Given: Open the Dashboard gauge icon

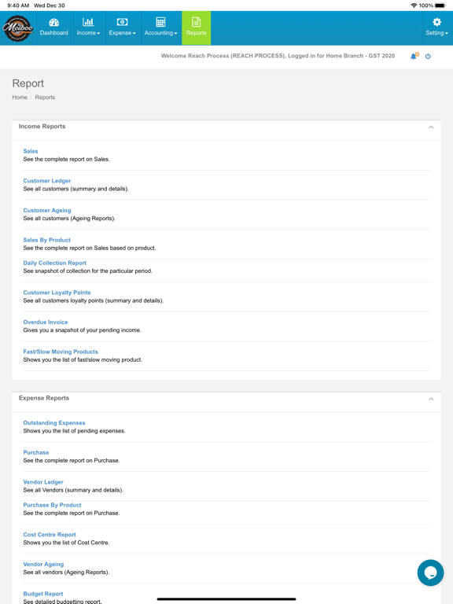Looking at the screenshot, I should (54, 22).
